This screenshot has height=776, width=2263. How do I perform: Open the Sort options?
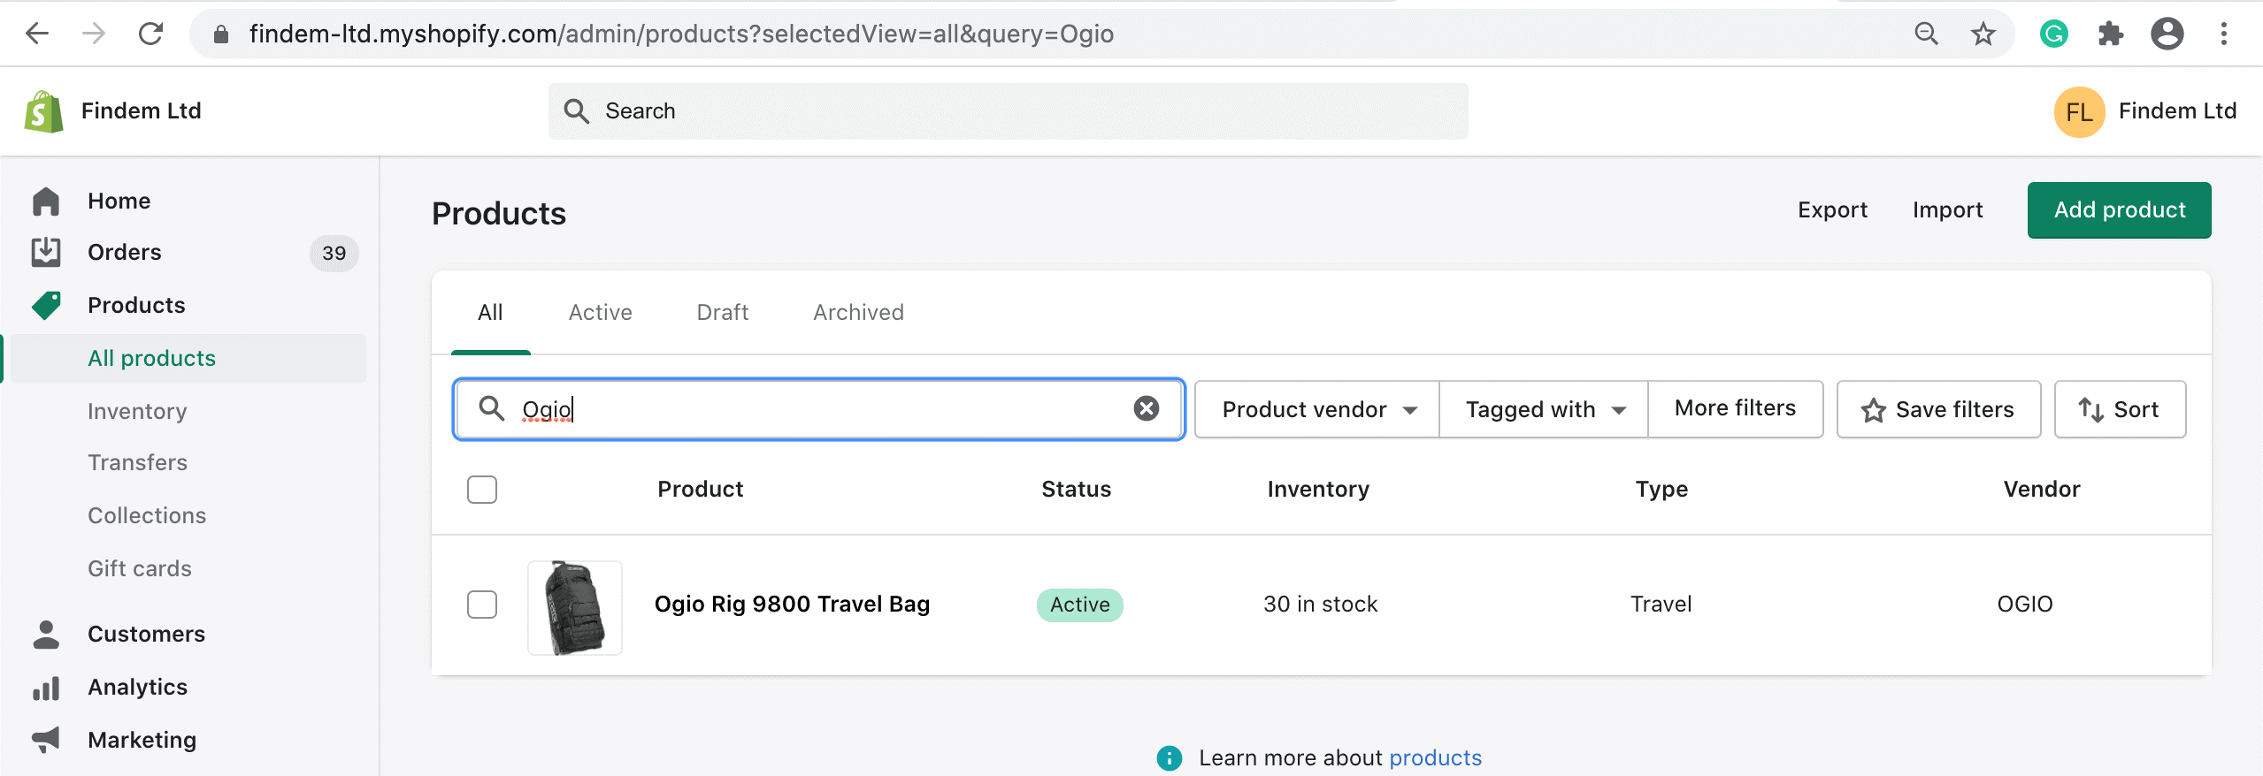(2120, 409)
